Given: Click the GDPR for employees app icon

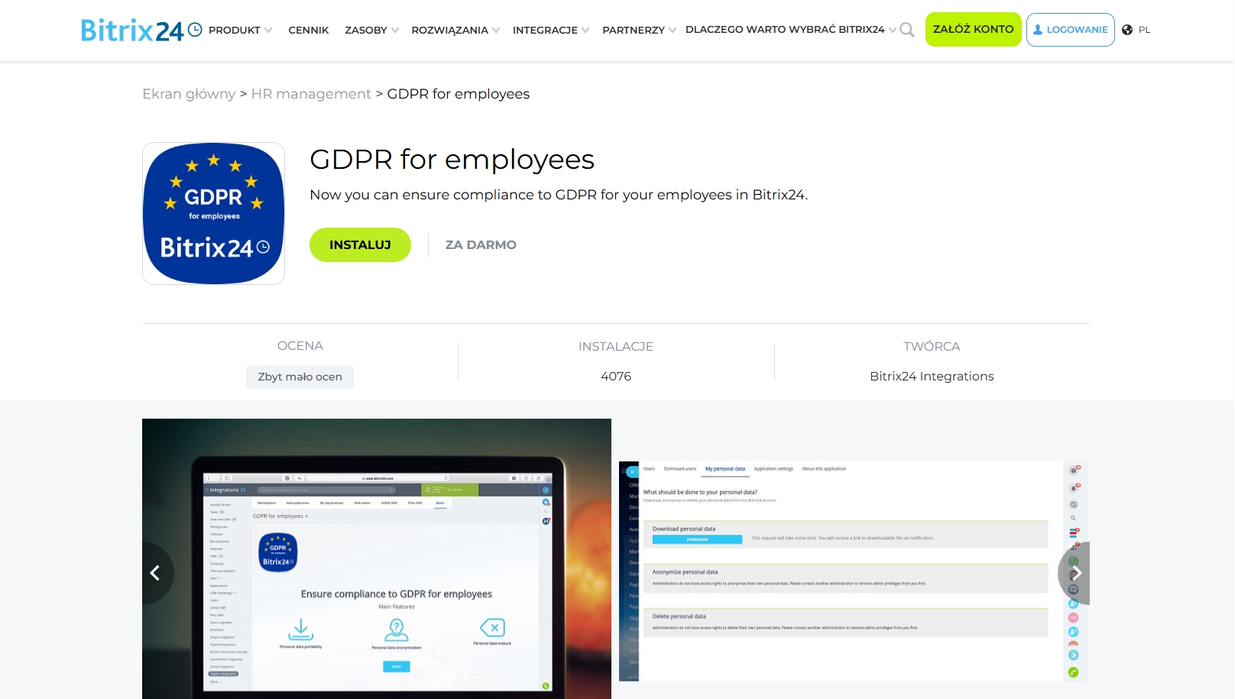Looking at the screenshot, I should pyautogui.click(x=213, y=213).
